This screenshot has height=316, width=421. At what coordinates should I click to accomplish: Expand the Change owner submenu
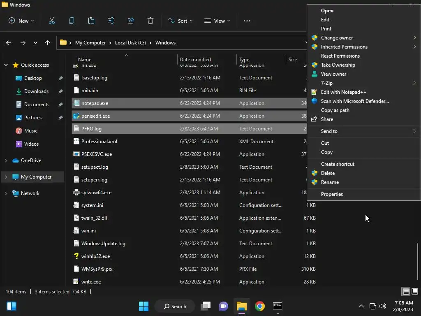point(364,38)
